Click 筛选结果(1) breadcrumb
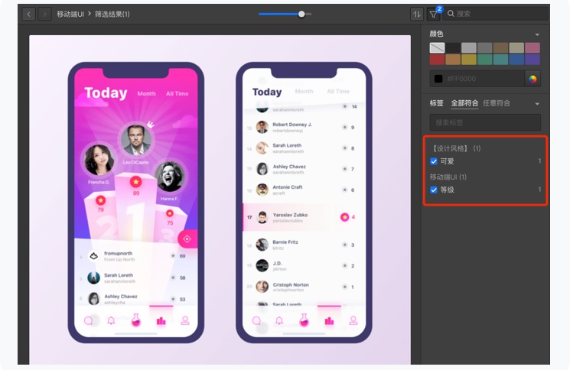570x370 pixels. pyautogui.click(x=112, y=14)
